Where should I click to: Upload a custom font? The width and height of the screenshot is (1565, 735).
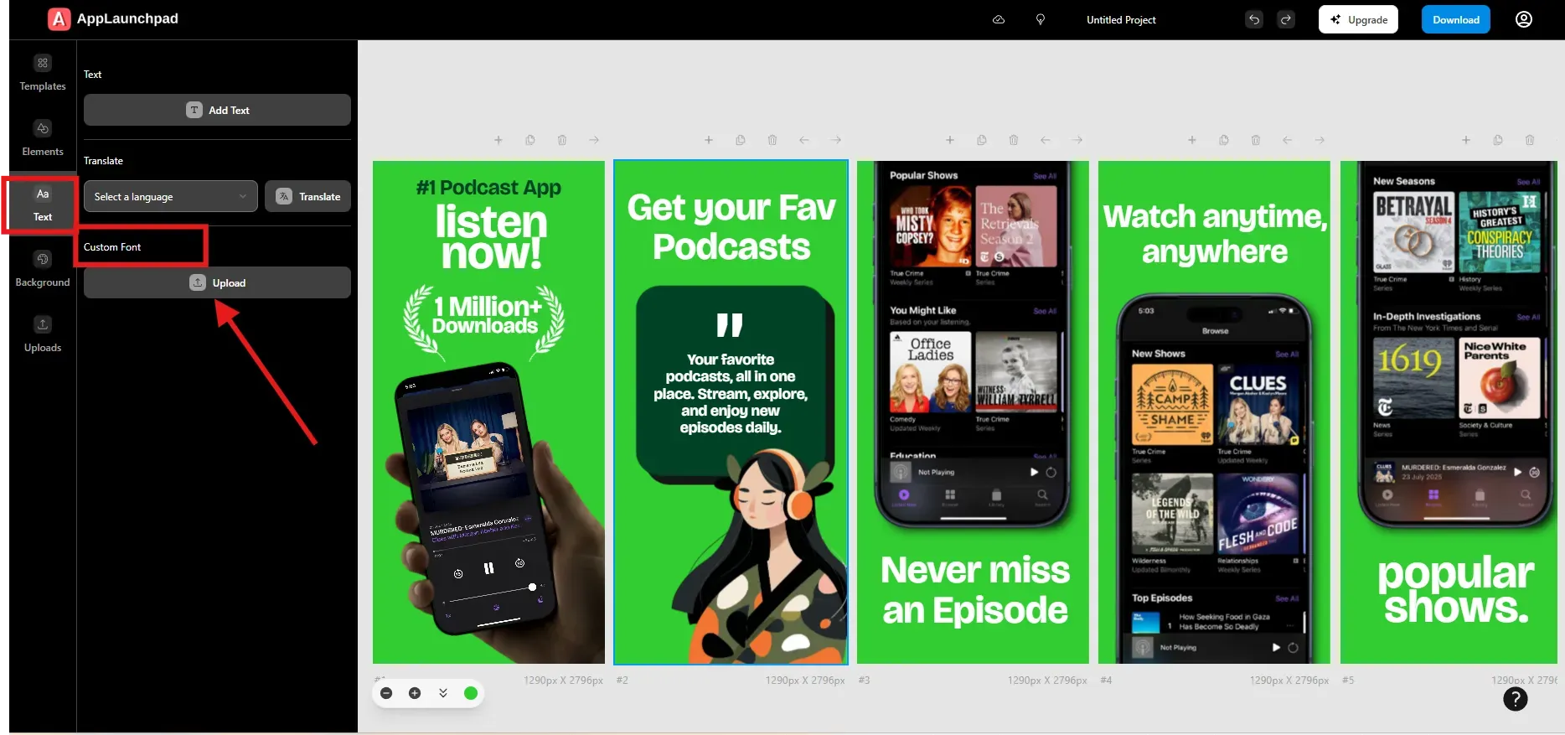click(217, 282)
